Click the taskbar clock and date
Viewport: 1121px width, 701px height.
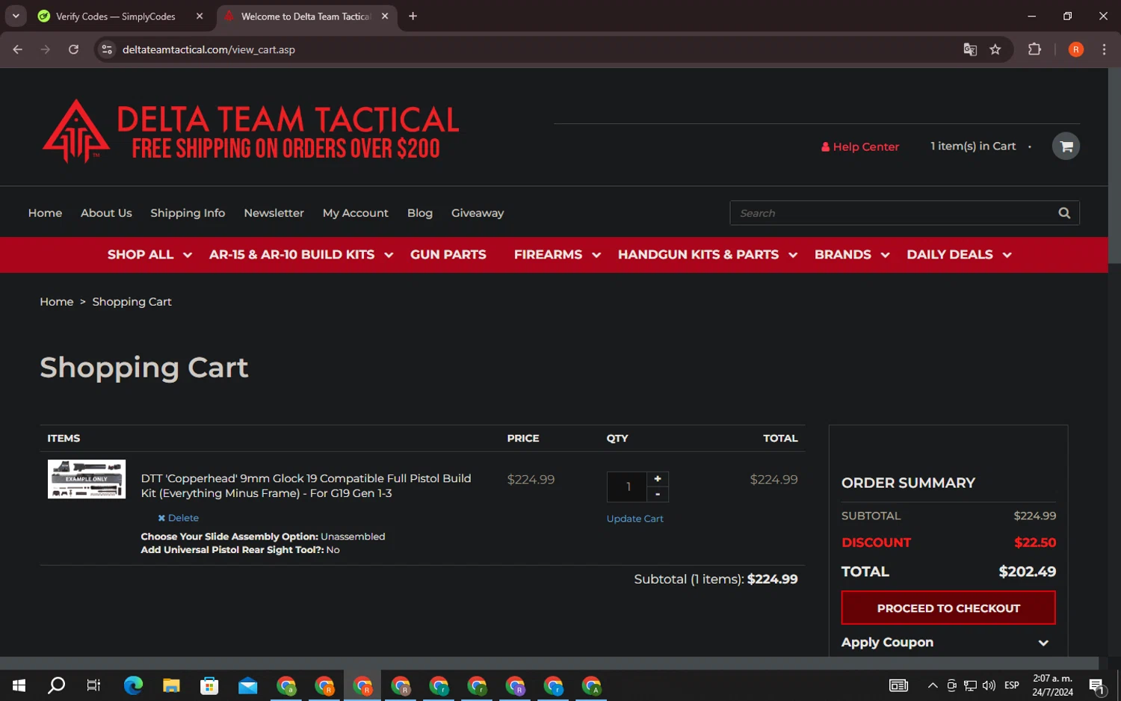[x=1052, y=685]
